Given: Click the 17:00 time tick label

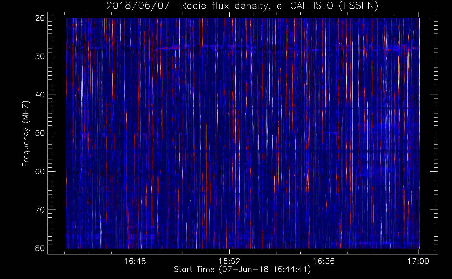Looking at the screenshot, I should tap(418, 261).
